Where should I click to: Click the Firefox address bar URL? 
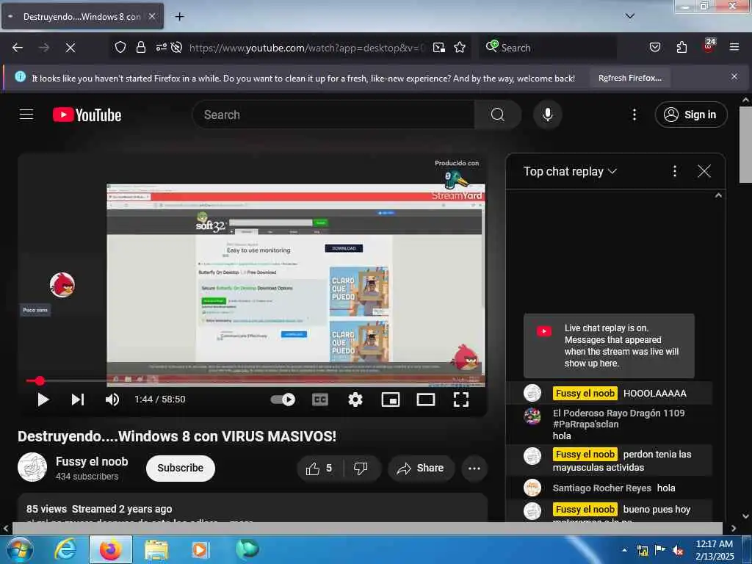[x=307, y=48]
